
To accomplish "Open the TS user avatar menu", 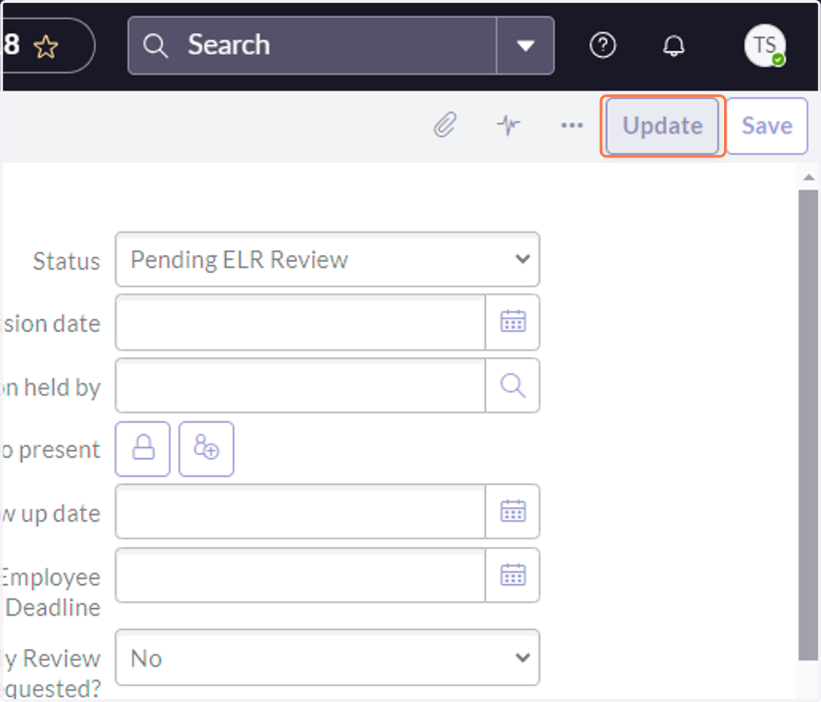I will click(x=764, y=45).
